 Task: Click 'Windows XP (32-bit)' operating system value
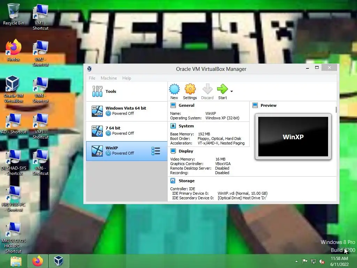(x=222, y=118)
